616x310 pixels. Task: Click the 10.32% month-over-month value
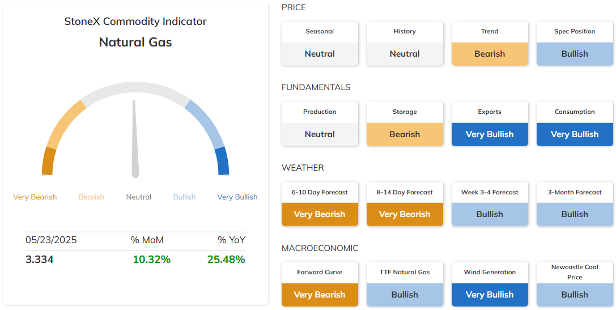pyautogui.click(x=152, y=260)
